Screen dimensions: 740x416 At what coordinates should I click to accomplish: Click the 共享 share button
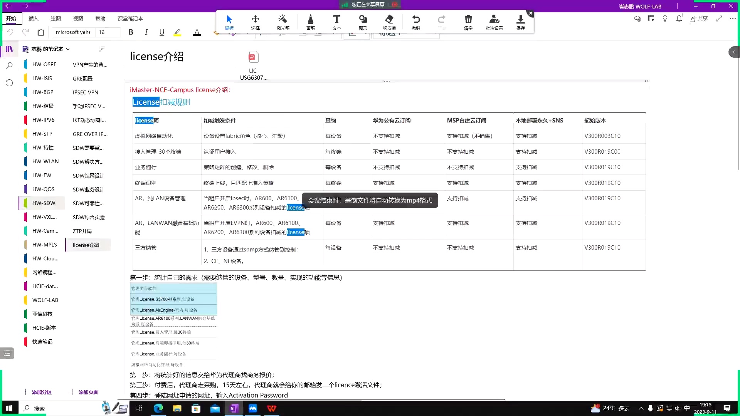click(x=700, y=18)
